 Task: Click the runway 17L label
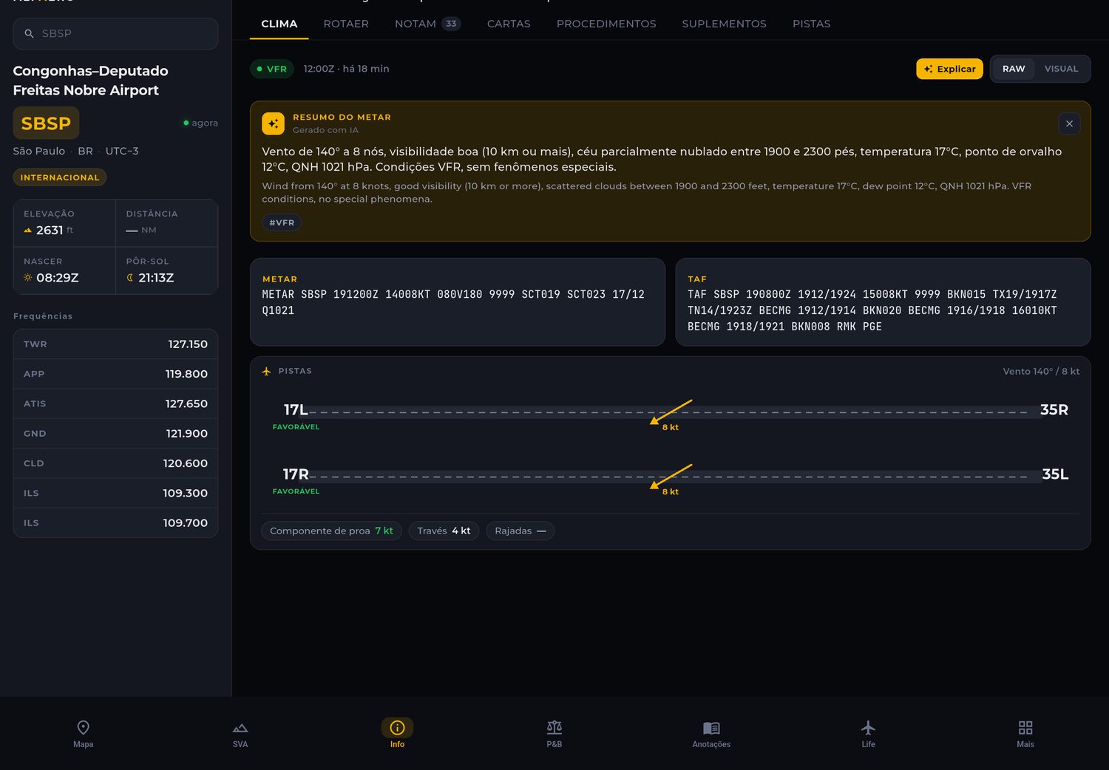296,409
